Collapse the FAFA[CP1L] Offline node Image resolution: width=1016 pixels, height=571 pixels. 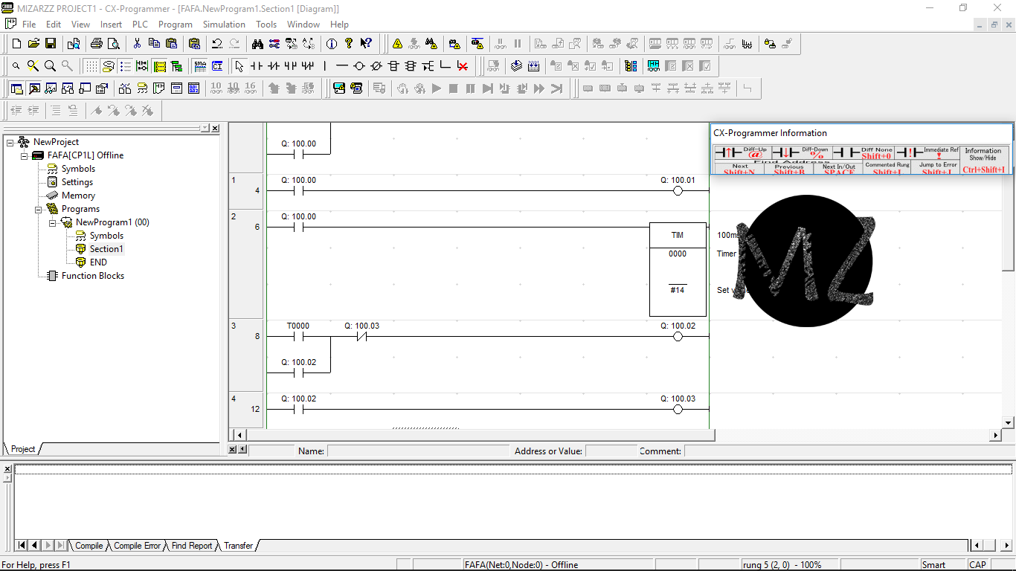click(x=24, y=155)
